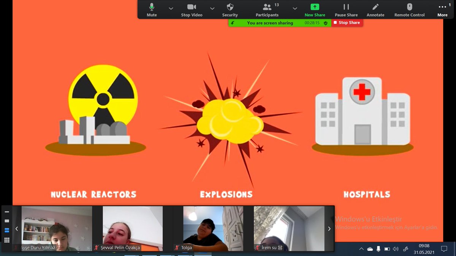Click the green encryption shield icon
This screenshot has width=456, height=256.
[326, 23]
